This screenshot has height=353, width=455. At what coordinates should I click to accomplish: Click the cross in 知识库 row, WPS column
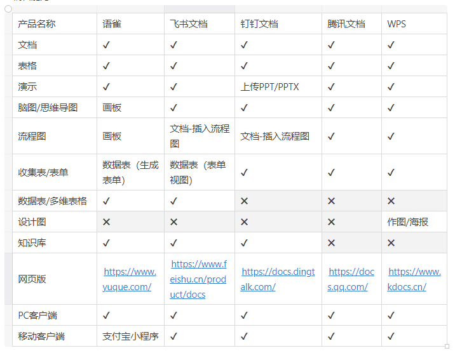(x=391, y=243)
